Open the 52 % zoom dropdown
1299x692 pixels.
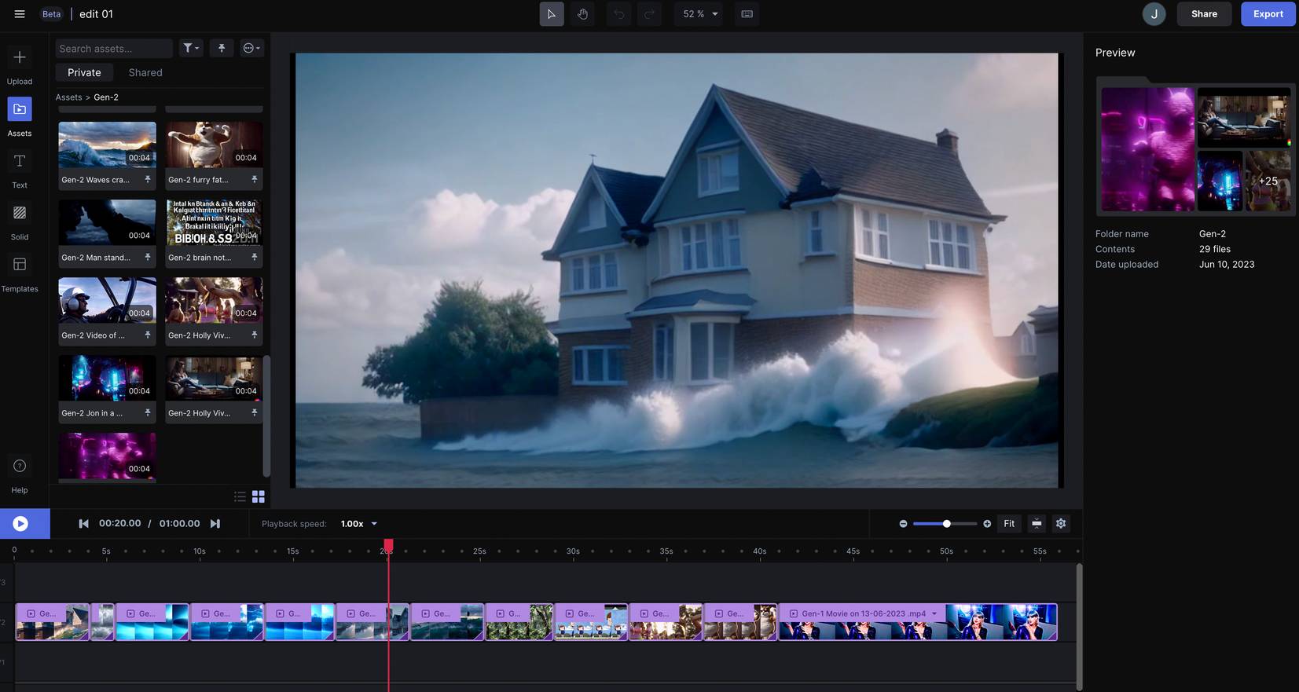699,14
